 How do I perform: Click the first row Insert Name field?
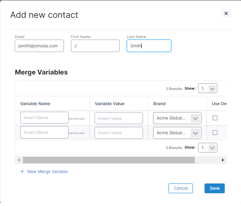(x=44, y=118)
